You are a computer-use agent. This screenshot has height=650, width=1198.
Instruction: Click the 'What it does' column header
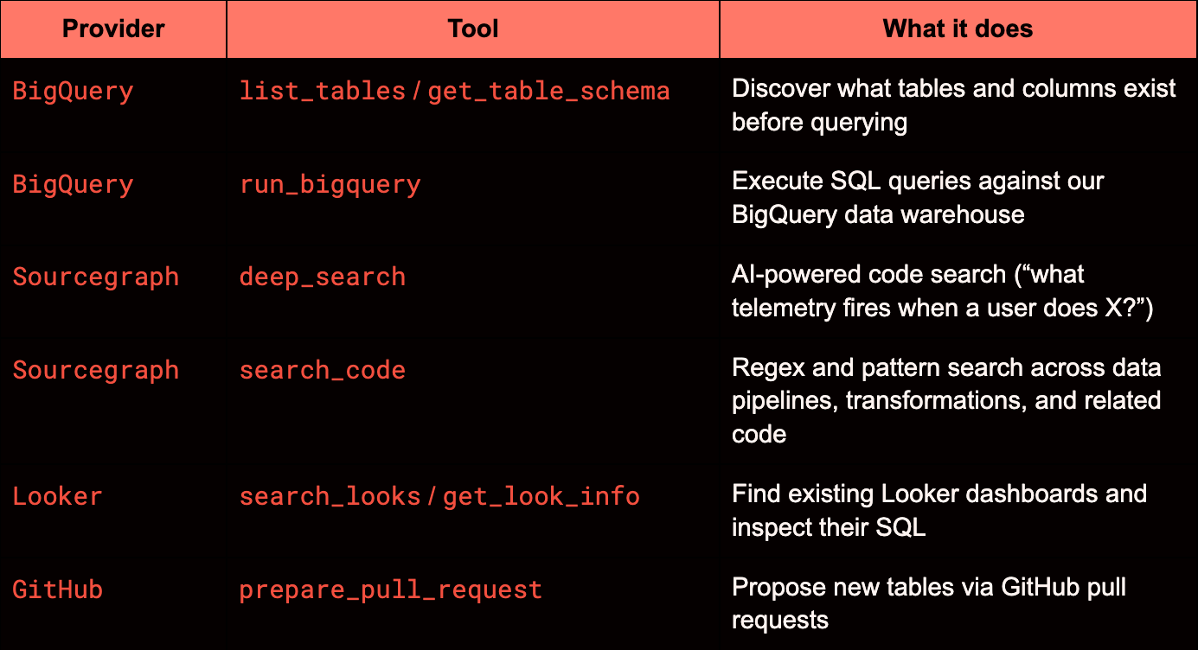point(958,29)
